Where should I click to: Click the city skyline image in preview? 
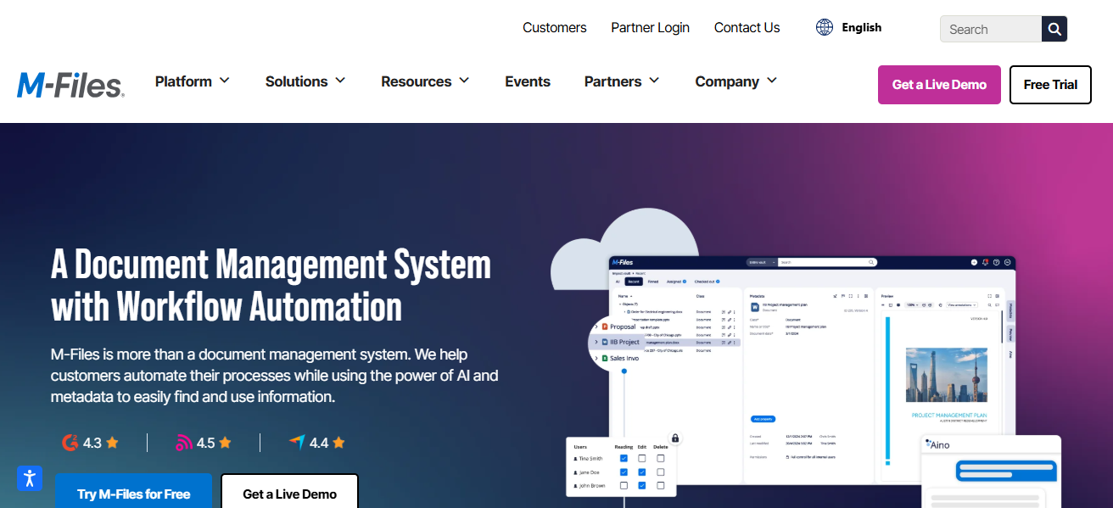coord(947,375)
